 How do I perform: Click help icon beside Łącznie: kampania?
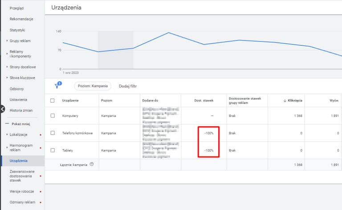click(92, 164)
